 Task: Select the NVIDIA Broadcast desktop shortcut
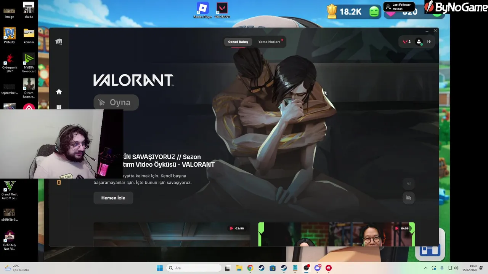[29, 63]
